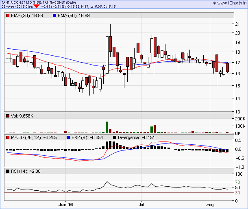Click the green 70 RSI level label
The height and width of the screenshot is (209, 248).
237,182
